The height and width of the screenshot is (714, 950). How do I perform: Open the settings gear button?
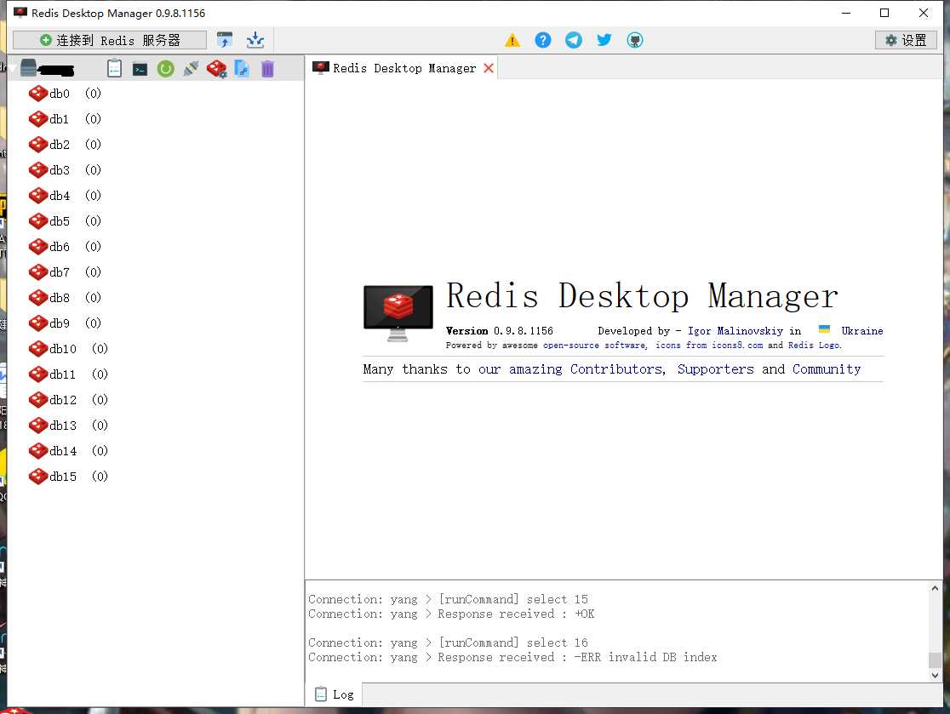tap(906, 40)
